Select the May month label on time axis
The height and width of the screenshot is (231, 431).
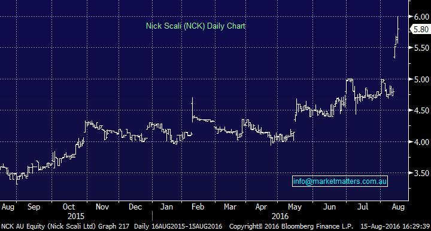point(295,207)
